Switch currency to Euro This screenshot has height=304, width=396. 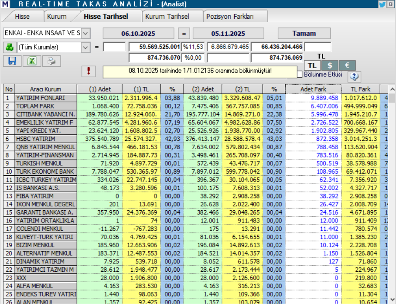[x=347, y=65]
